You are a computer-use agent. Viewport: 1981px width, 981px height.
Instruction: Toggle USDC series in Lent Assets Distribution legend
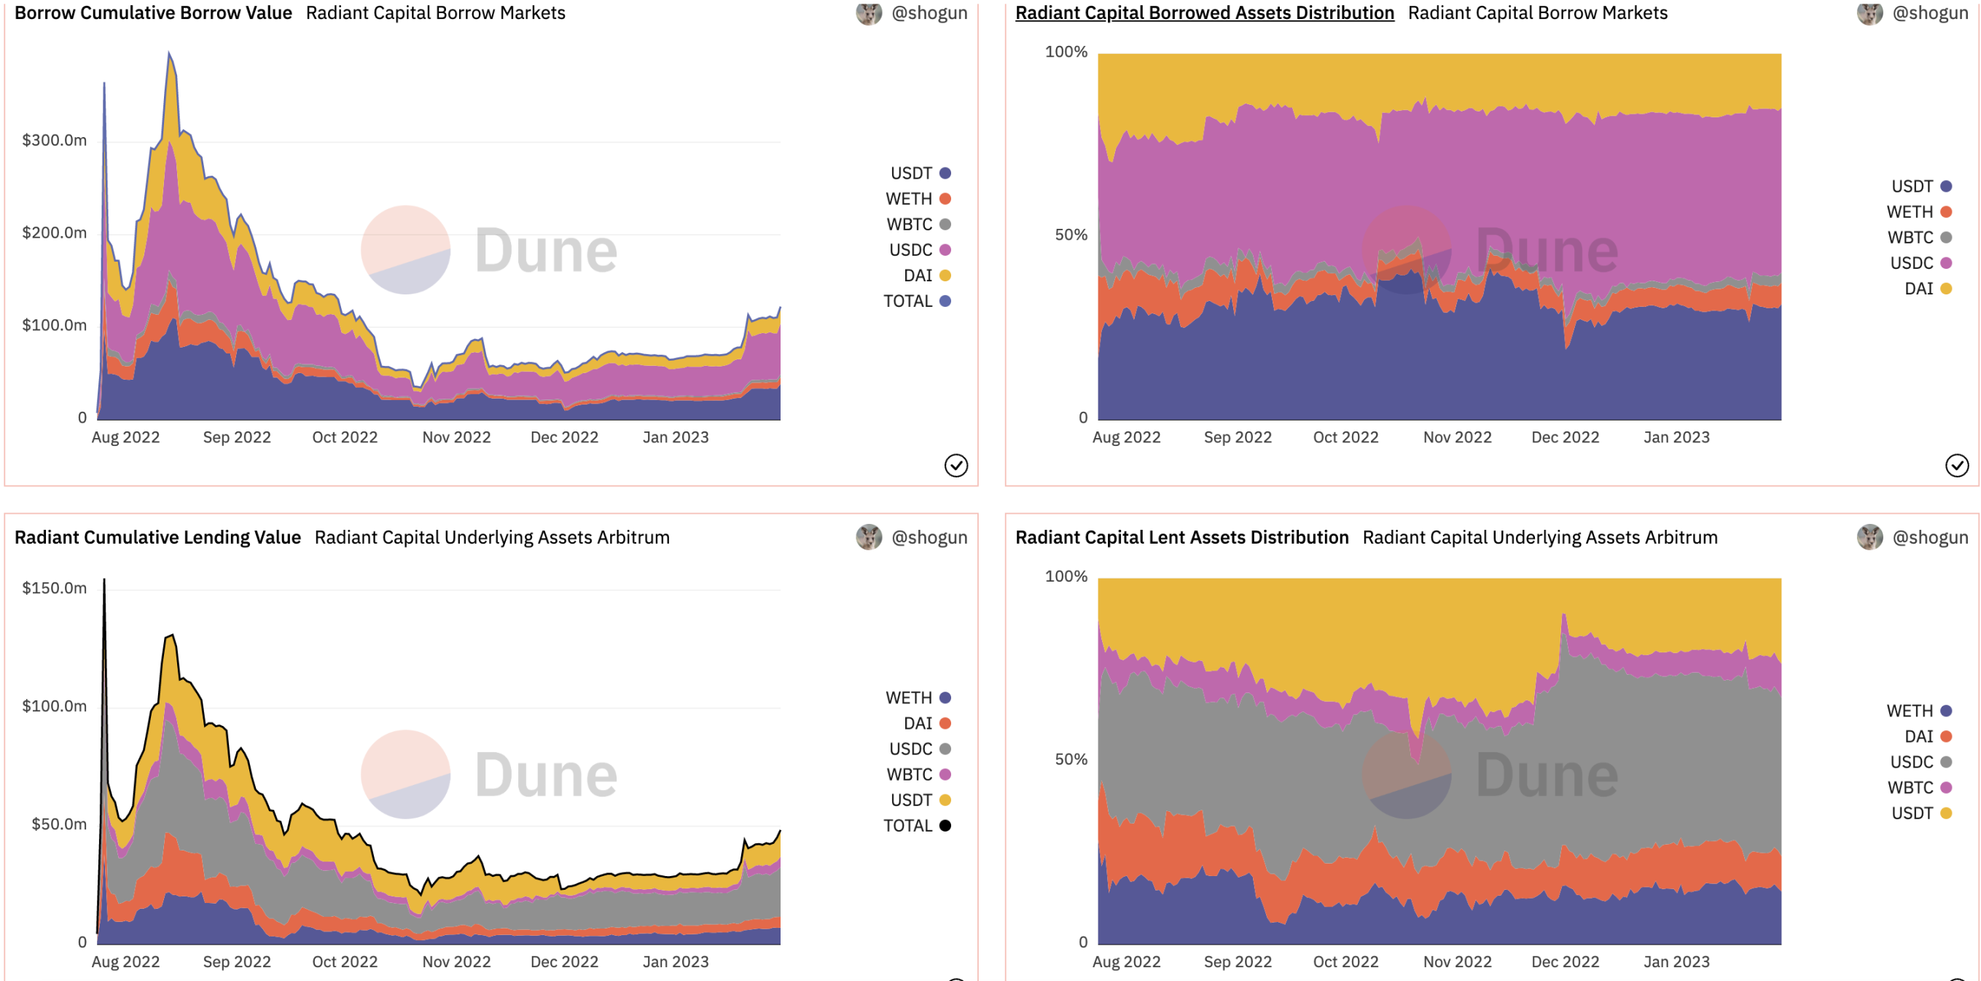coord(1921,762)
